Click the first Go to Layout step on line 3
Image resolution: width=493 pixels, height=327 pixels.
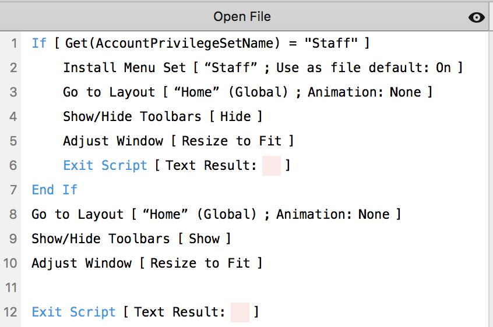point(248,92)
